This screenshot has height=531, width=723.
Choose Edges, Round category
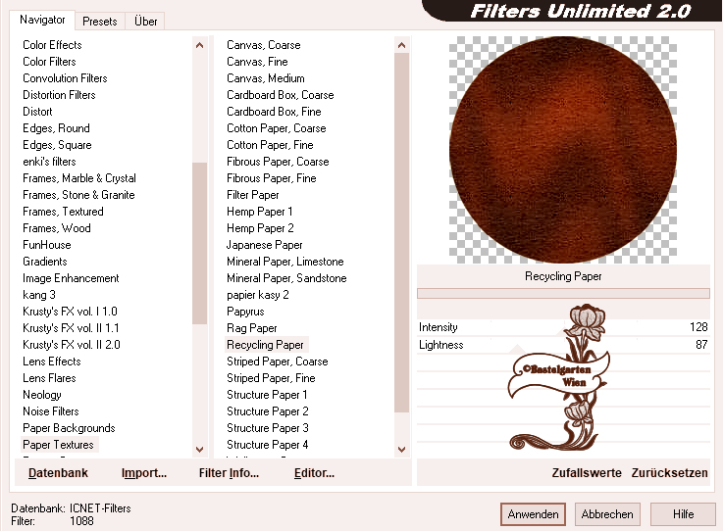56,128
